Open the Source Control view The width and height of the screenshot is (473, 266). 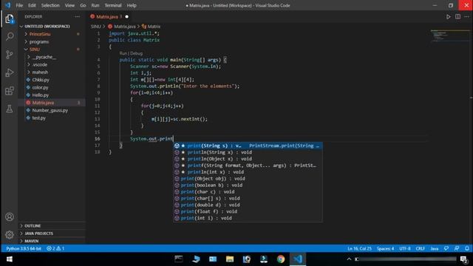(x=10, y=55)
